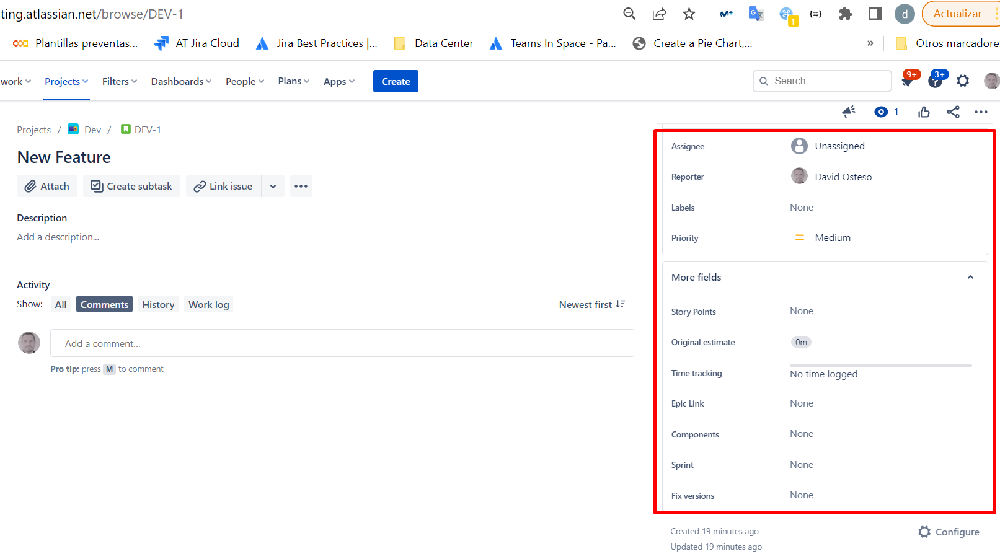Open the Projects dropdown menu
Viewport: 1000px width, 554px height.
[66, 81]
